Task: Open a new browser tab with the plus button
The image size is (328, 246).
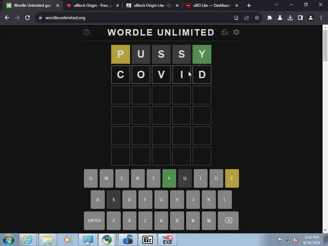Action: point(249,5)
